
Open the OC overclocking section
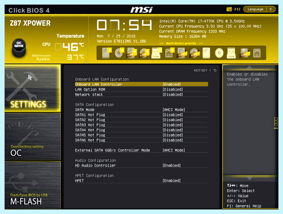(33, 136)
